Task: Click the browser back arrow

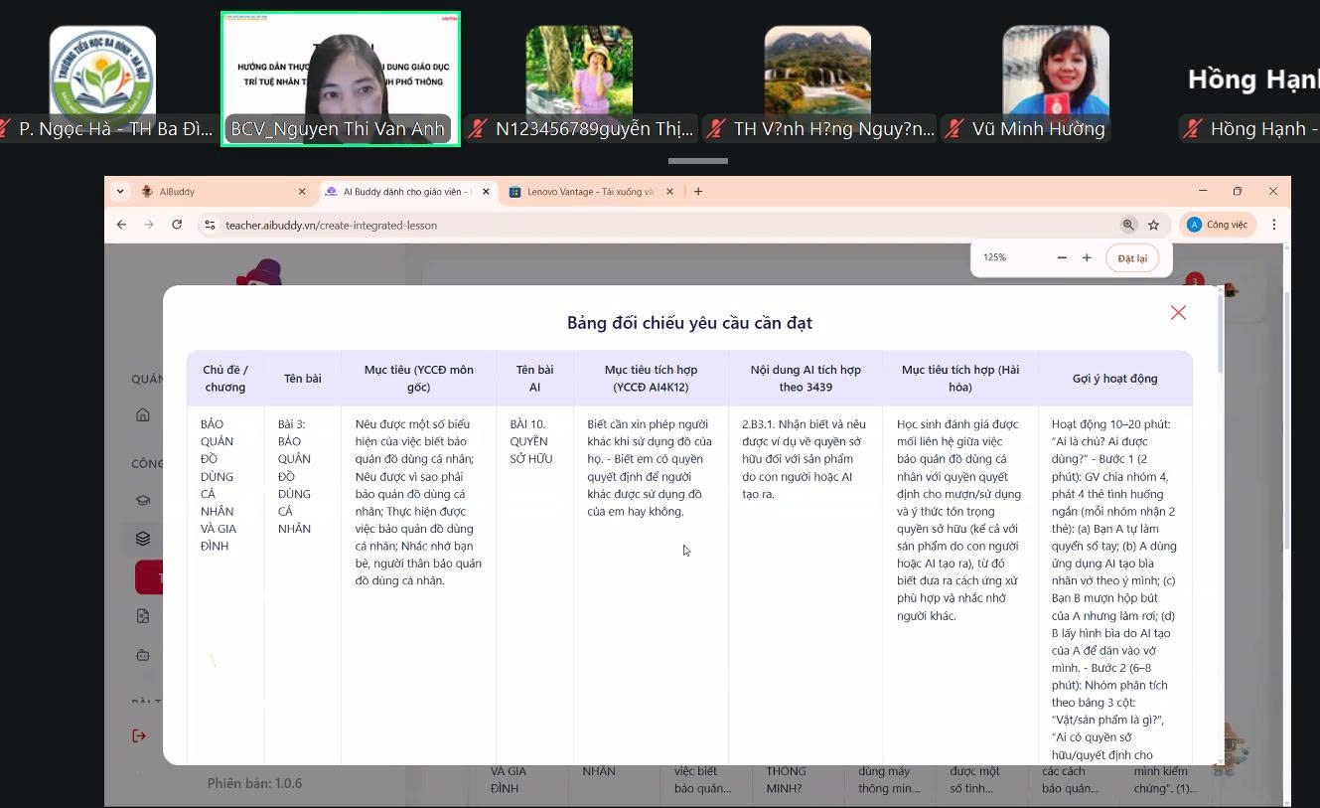Action: pos(121,225)
